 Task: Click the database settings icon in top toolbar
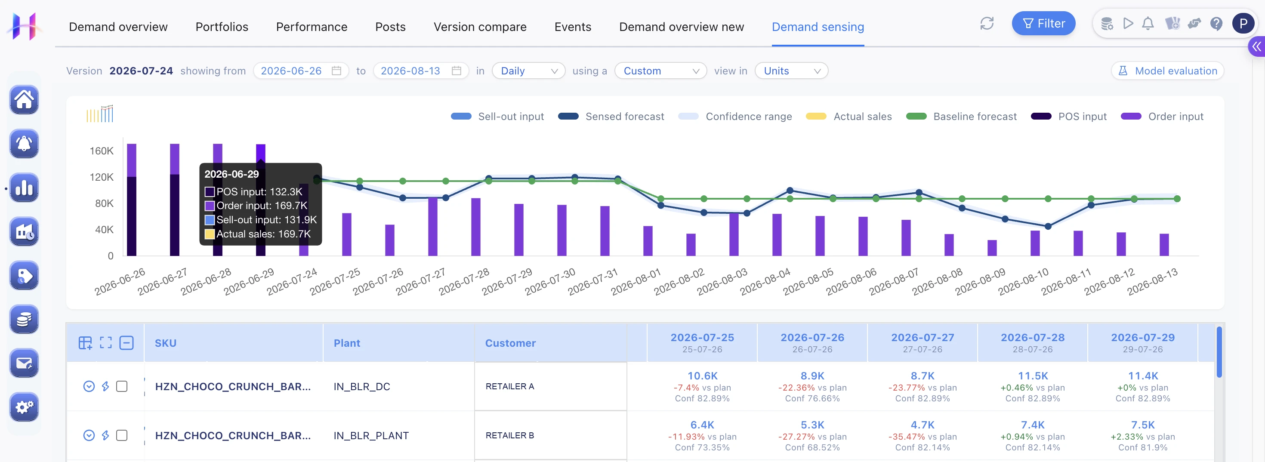point(1107,24)
